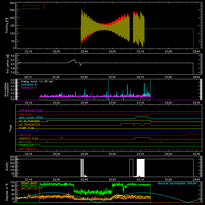Click the 23:00 tick label under Roll period plot

(112, 77)
